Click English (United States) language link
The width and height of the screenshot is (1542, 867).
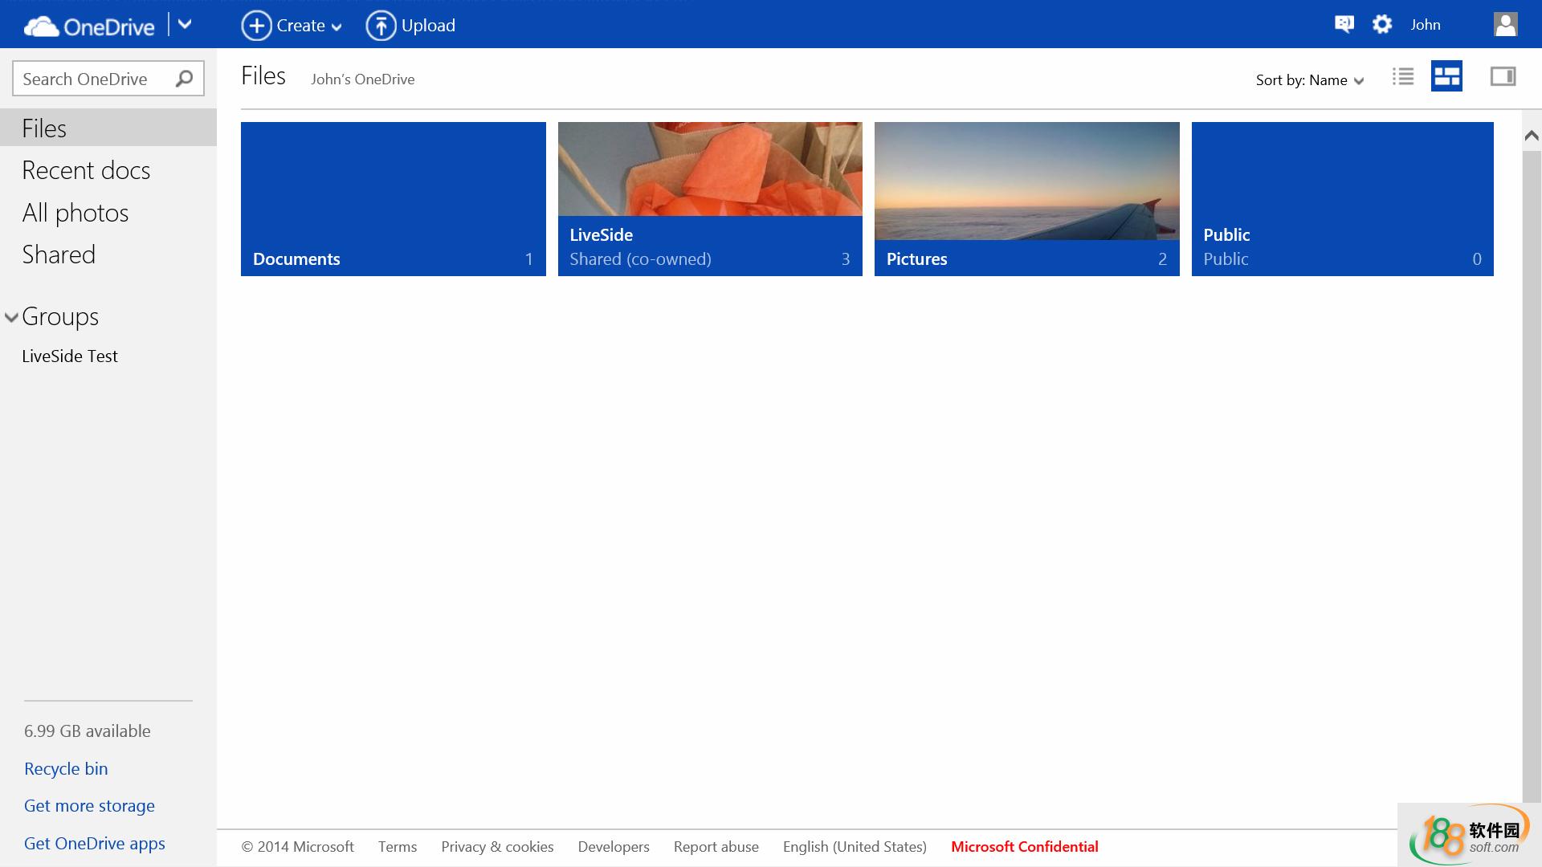click(x=855, y=847)
